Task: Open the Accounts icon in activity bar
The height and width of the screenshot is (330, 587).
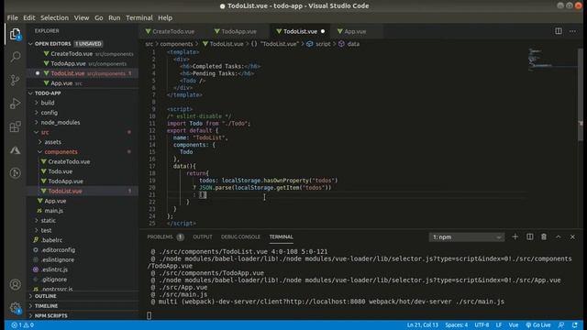Action: [15, 285]
